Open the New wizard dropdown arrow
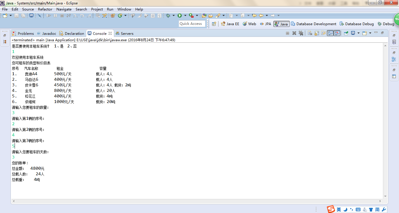The width and height of the screenshot is (399, 213). (x=11, y=16)
